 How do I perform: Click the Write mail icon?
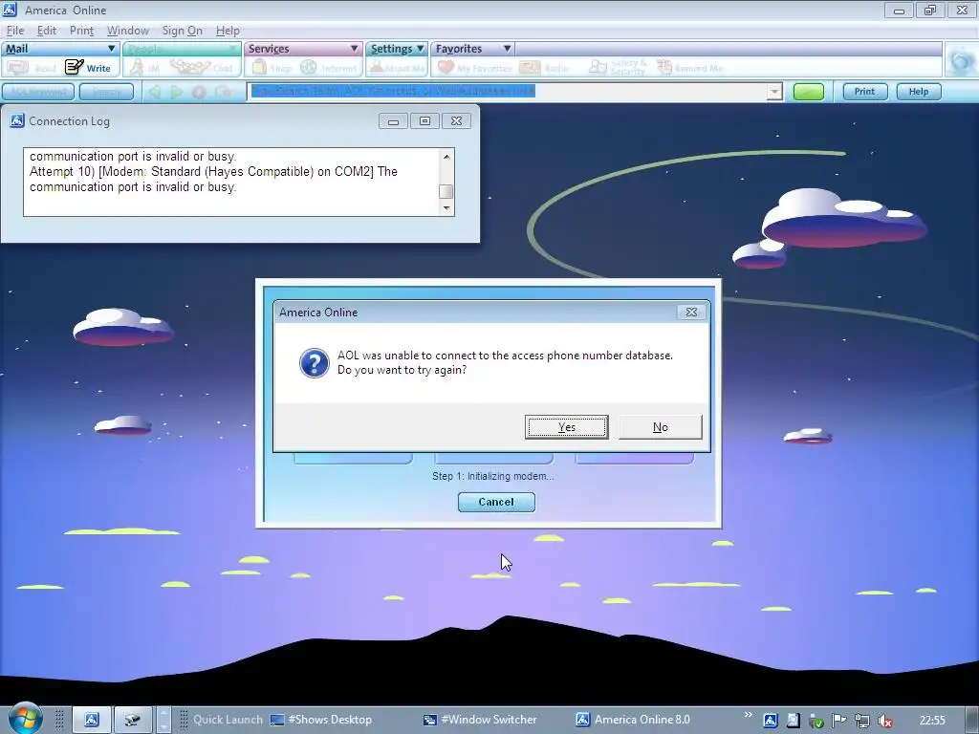[75, 67]
